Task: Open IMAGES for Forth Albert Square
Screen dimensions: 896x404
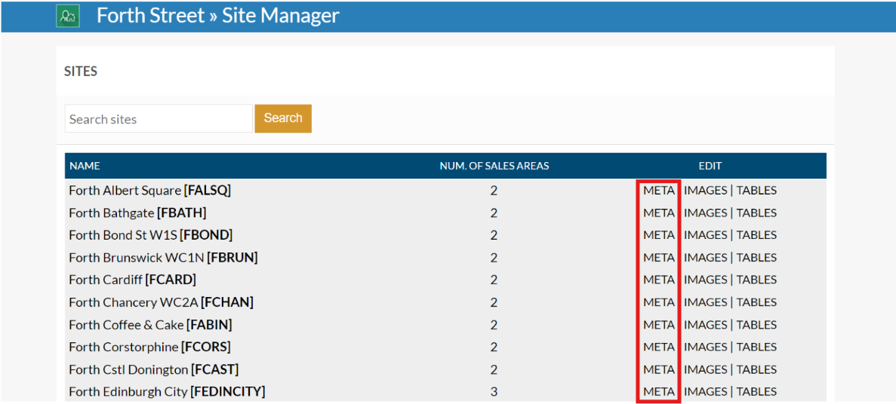Action: pyautogui.click(x=705, y=191)
